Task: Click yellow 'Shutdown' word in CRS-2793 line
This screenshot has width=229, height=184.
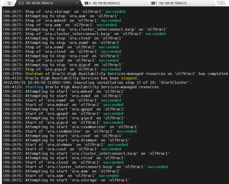Action: [x=34, y=74]
